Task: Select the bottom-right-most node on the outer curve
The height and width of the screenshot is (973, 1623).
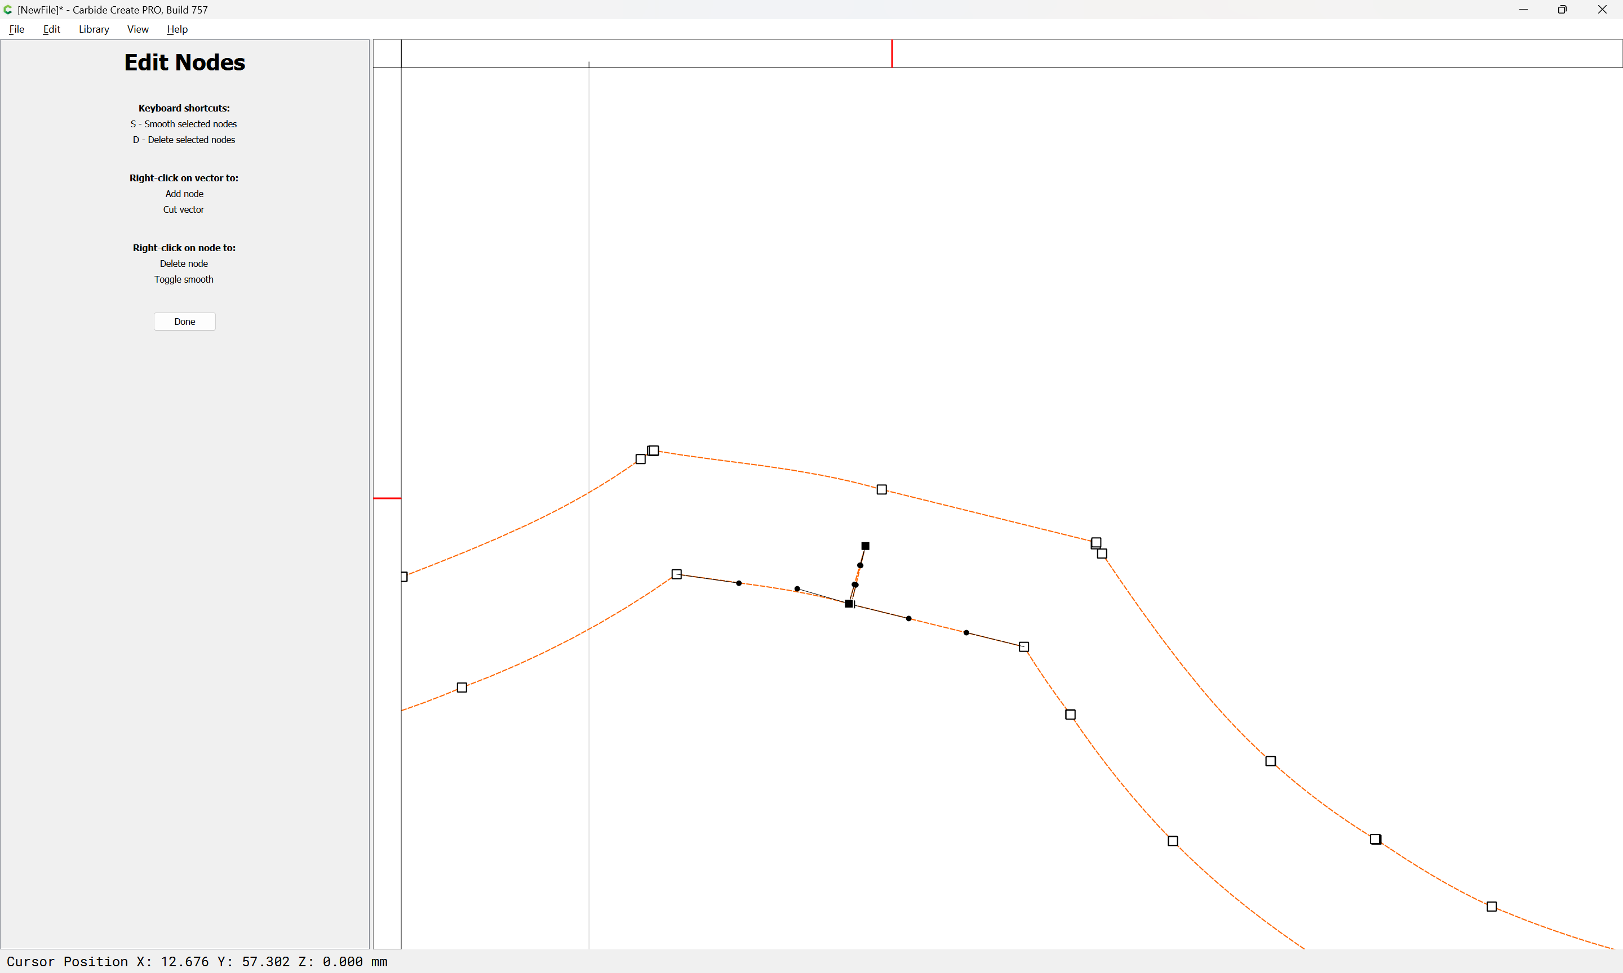Action: [1491, 907]
